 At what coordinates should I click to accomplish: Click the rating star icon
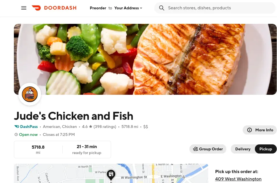click(91, 127)
